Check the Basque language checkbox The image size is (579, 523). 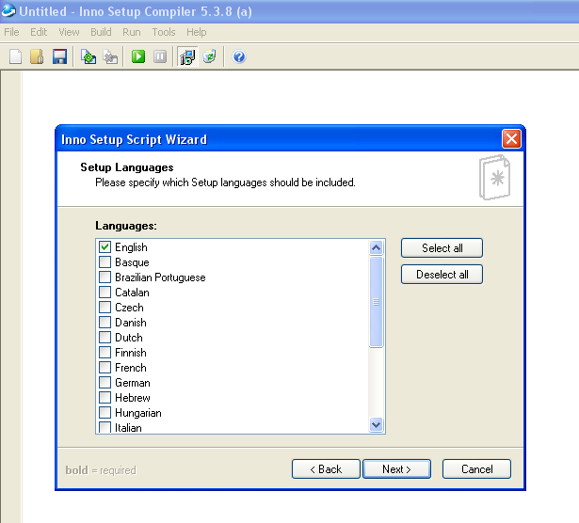[105, 261]
